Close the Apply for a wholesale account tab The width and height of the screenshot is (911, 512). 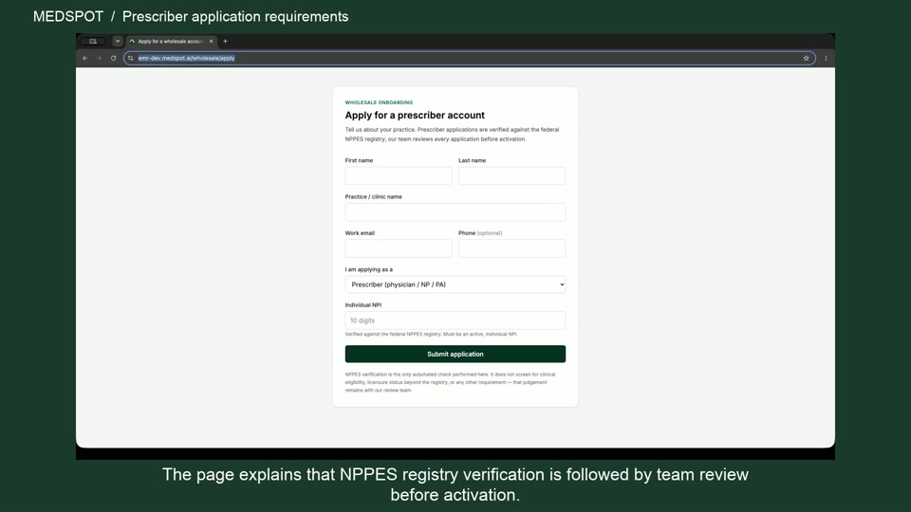(211, 41)
